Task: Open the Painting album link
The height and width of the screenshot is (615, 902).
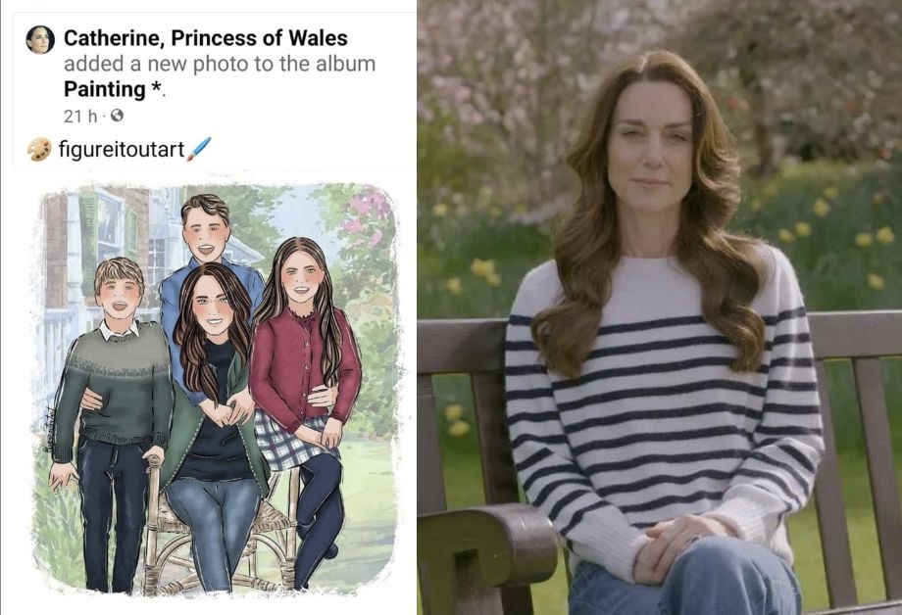Action: coord(105,89)
